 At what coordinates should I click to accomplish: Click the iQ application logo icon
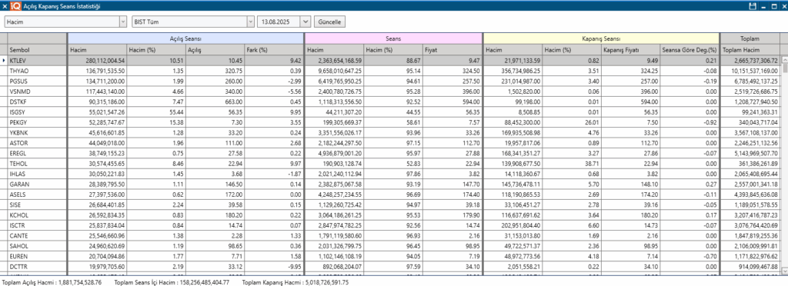pyautogui.click(x=15, y=5)
